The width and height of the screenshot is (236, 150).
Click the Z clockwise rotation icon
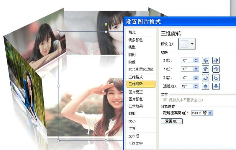point(205,78)
